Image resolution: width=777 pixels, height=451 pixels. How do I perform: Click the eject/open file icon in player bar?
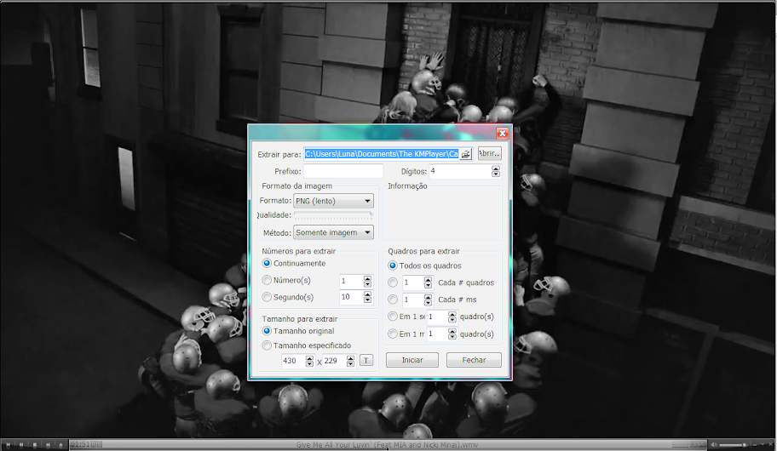[61, 444]
